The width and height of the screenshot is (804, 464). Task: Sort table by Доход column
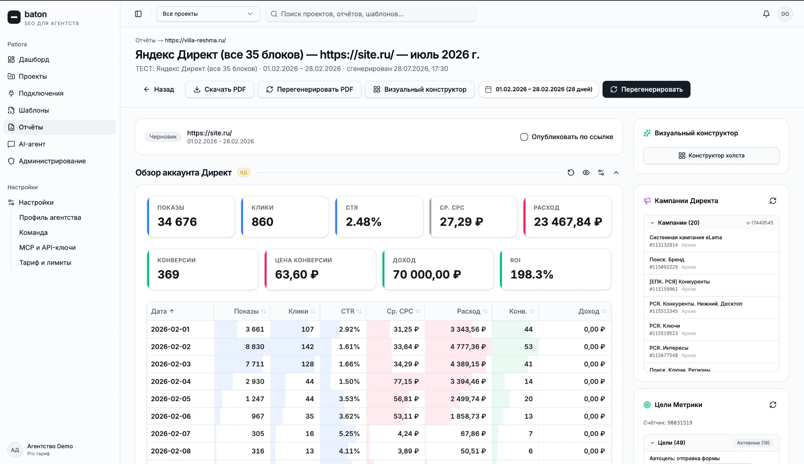(592, 311)
